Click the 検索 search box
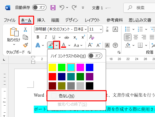The height and width of the screenshot is (117, 155). point(139,8)
